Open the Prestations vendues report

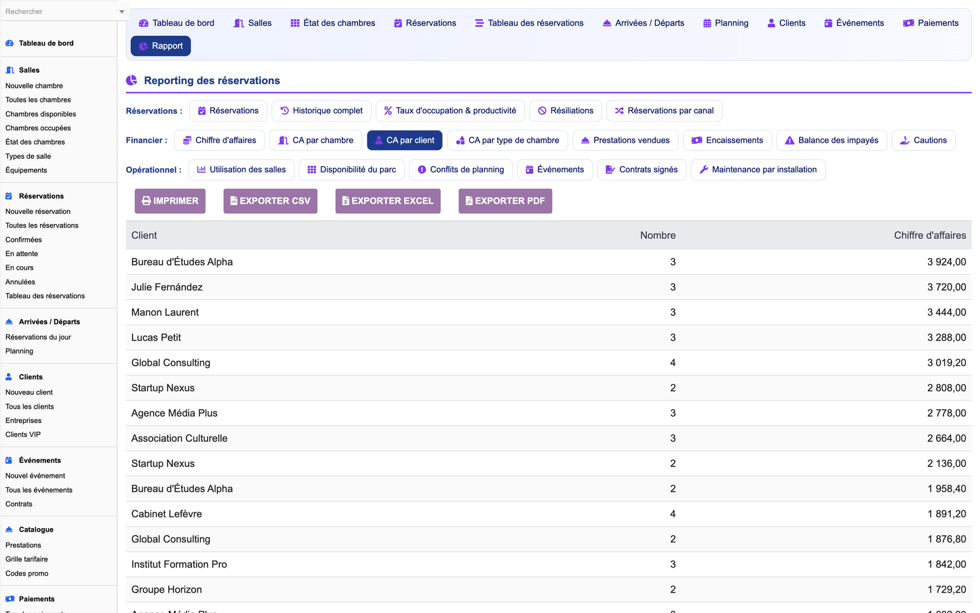(625, 141)
